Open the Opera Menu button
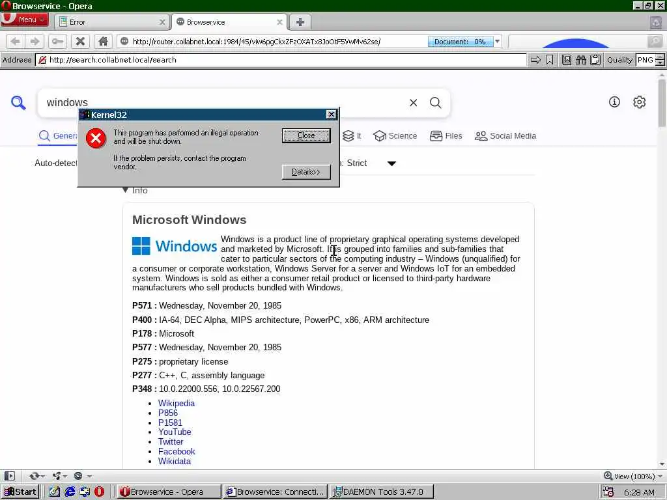Viewport: 667px width, 500px height. coord(25,20)
